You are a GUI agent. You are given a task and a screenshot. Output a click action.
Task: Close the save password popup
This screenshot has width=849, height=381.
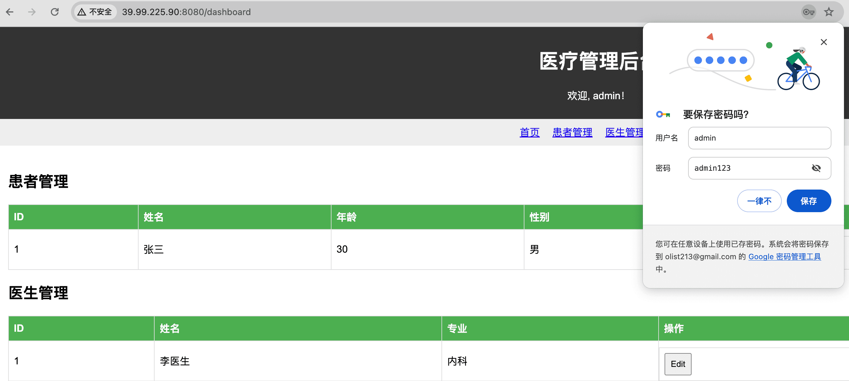824,42
